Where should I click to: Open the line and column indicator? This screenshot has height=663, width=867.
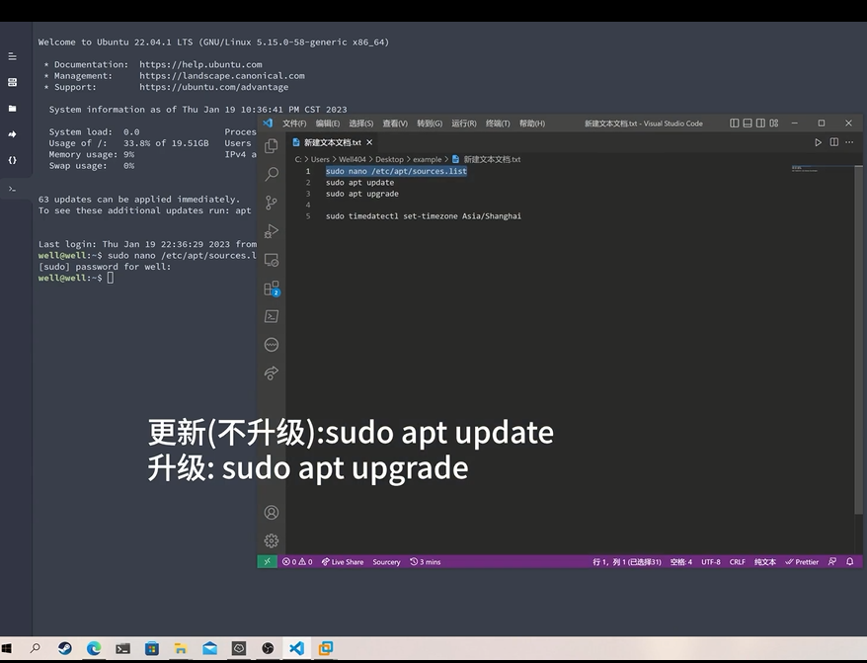[x=627, y=562]
